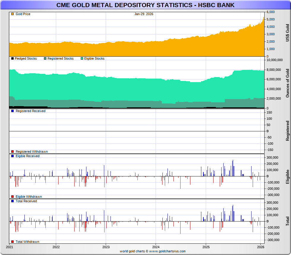Click the Jan-29 2026 date label

coord(144,14)
